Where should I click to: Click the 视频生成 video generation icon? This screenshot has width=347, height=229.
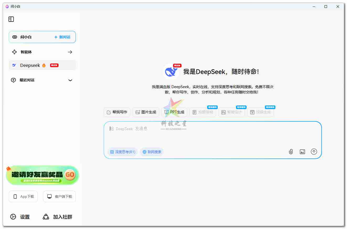260,112
